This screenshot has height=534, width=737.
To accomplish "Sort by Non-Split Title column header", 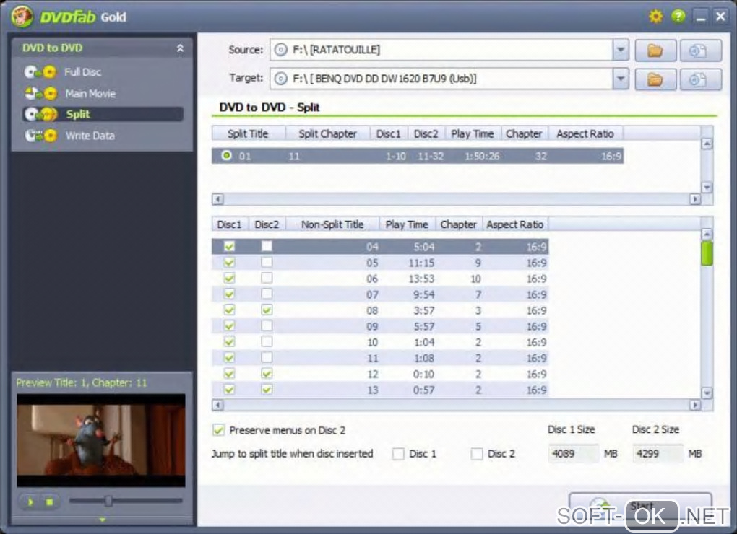I will [332, 224].
